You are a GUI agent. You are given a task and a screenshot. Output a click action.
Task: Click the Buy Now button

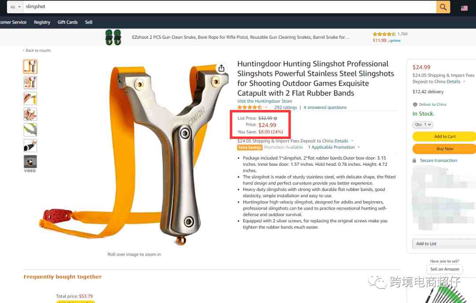coord(444,149)
